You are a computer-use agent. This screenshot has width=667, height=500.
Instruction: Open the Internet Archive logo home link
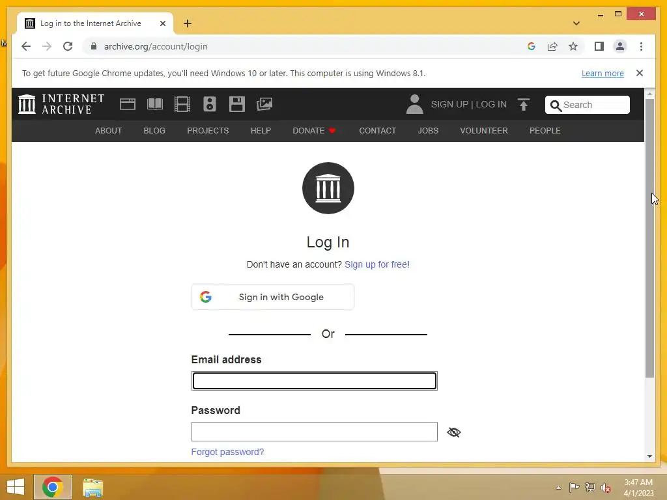tap(61, 104)
